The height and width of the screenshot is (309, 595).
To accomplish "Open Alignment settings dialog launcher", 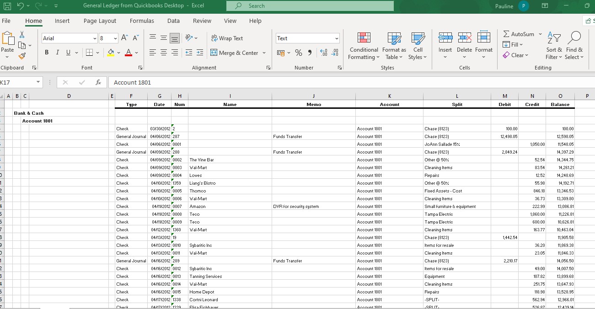I will [268, 68].
